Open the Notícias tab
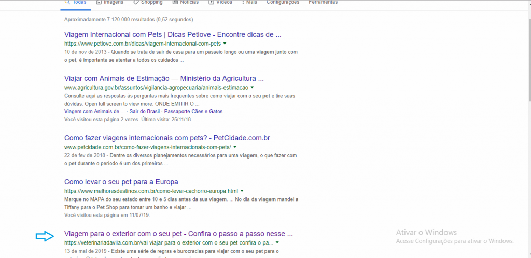This screenshot has height=258, width=531. [x=186, y=3]
